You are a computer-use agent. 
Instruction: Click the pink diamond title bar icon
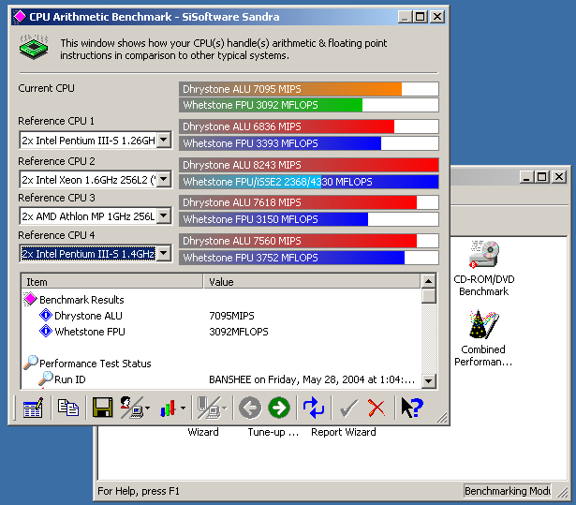pyautogui.click(x=19, y=16)
